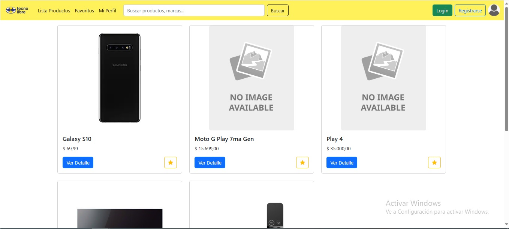This screenshot has width=509, height=229.
Task: Toggle star favorite for Moto G Play
Action: click(x=302, y=163)
